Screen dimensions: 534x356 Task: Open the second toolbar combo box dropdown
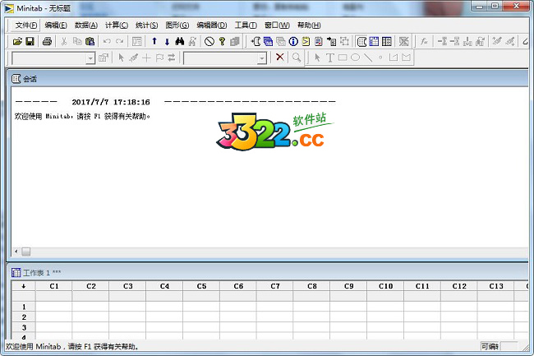point(261,58)
